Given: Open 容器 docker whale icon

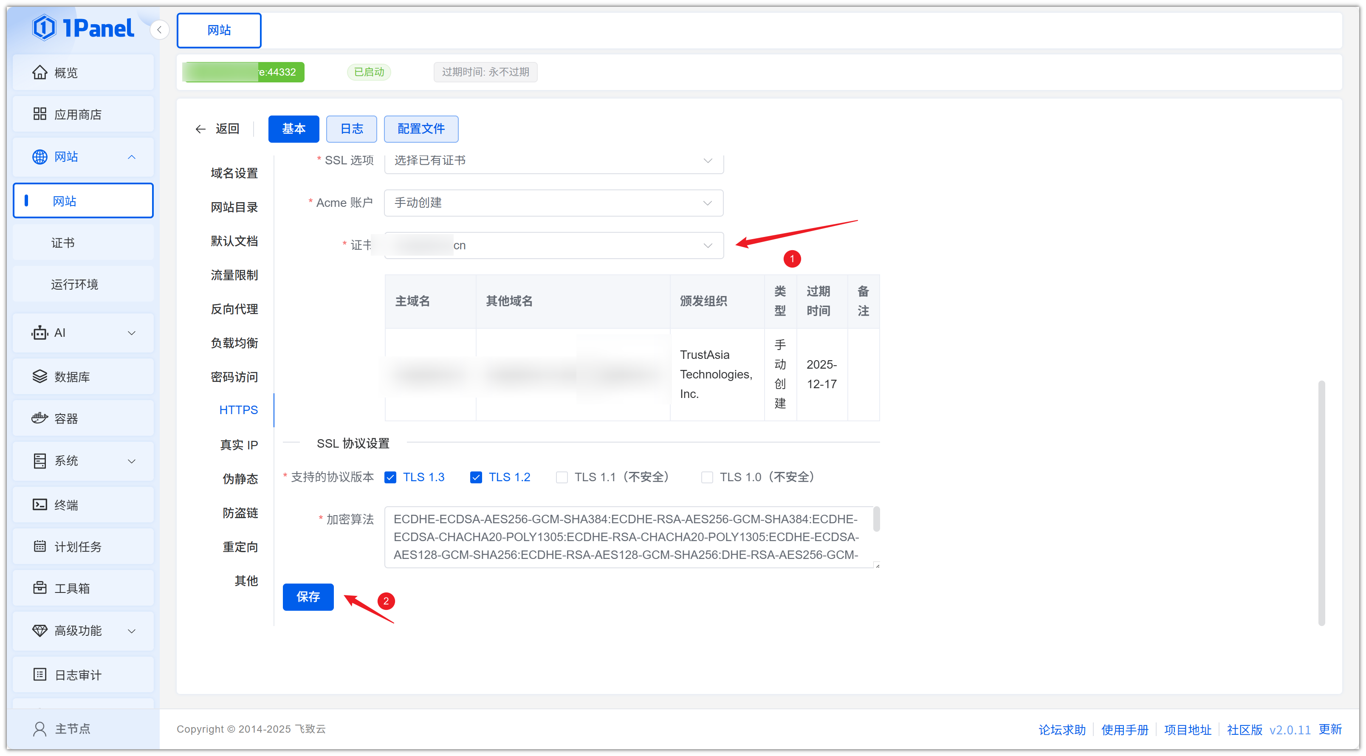Looking at the screenshot, I should tap(39, 418).
